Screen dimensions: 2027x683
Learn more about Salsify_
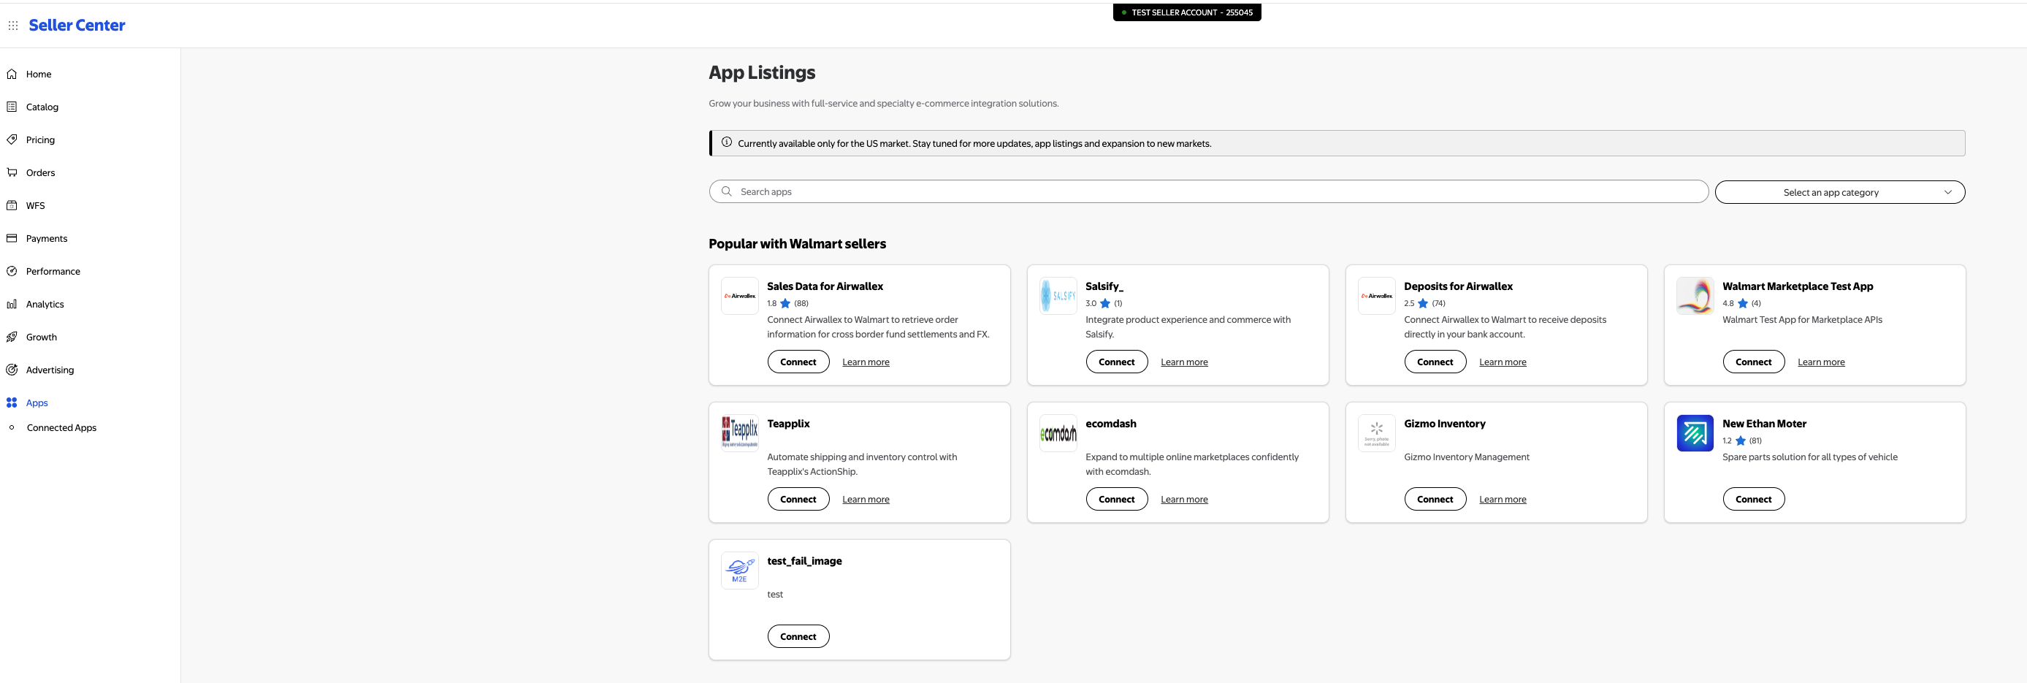coord(1184,362)
